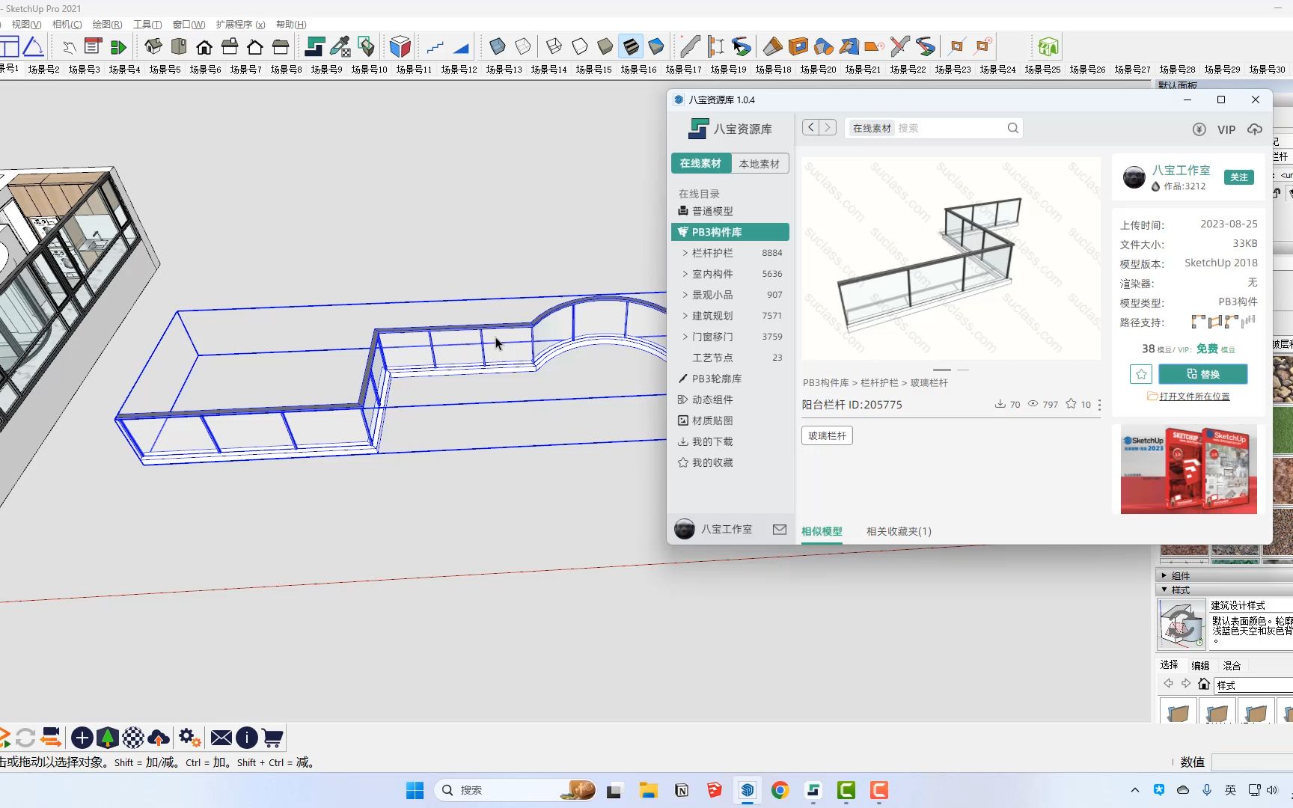Click the solid blue ramp icon
1293x808 pixels.
pyautogui.click(x=461, y=47)
